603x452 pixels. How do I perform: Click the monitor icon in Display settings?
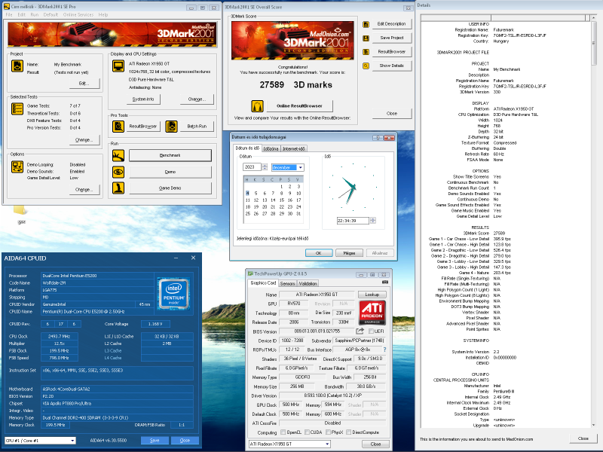[x=118, y=66]
